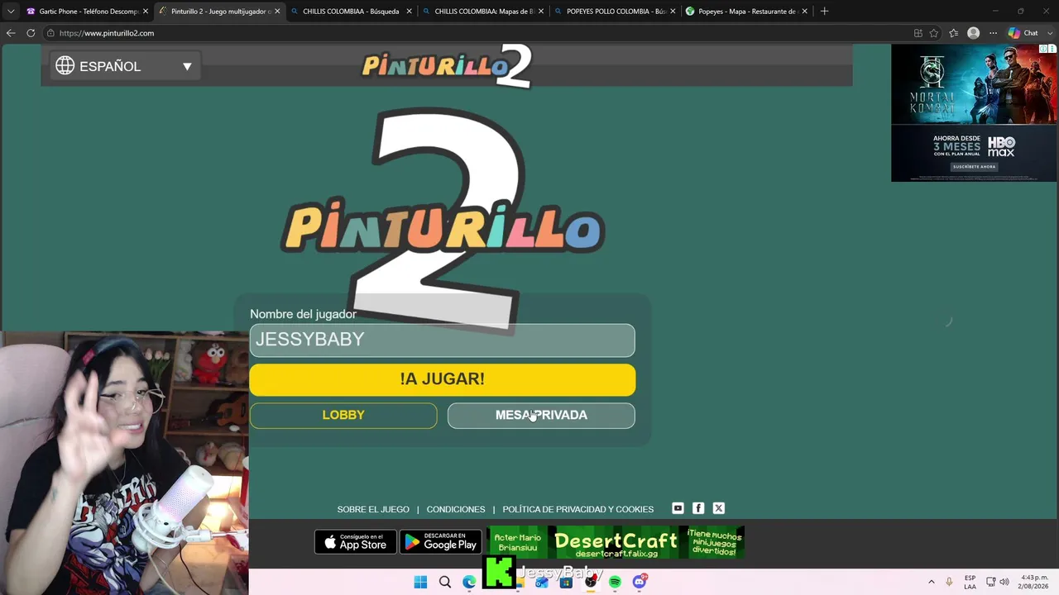This screenshot has height=595, width=1059.
Task: Click the App Store download badge
Action: click(x=356, y=542)
